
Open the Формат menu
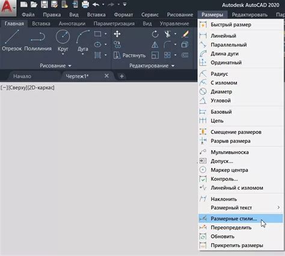[x=123, y=14]
